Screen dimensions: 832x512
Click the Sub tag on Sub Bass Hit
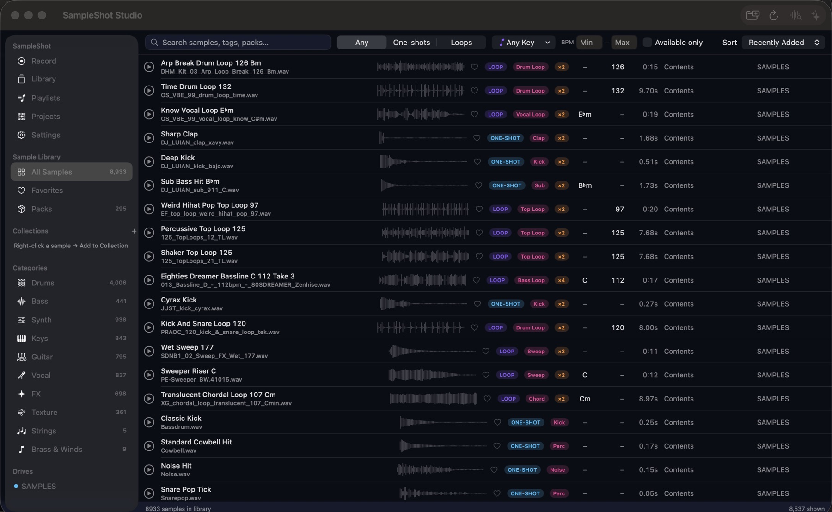click(x=539, y=185)
